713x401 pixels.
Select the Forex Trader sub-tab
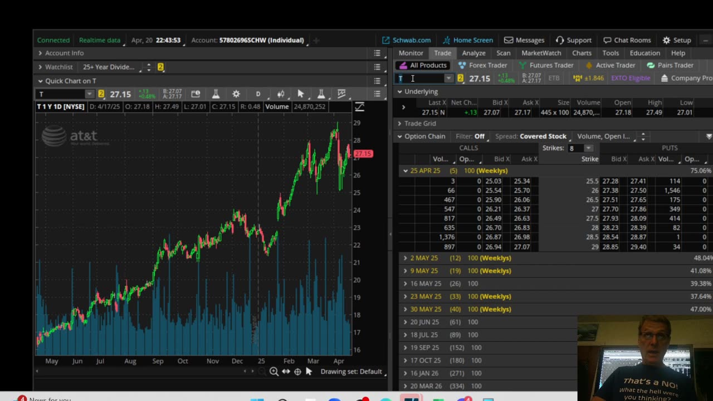point(482,65)
